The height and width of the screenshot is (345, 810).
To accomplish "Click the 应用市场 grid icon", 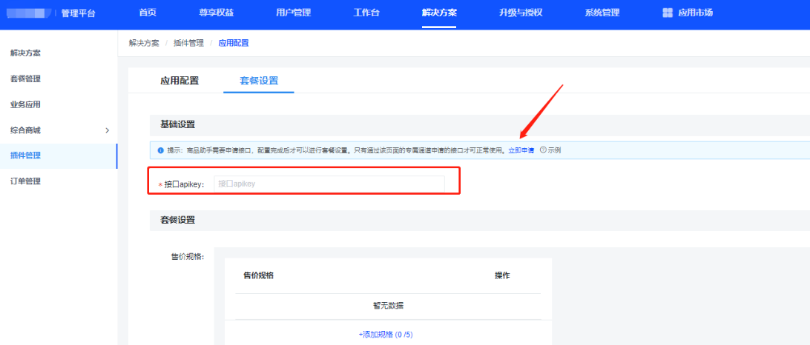I will point(668,13).
